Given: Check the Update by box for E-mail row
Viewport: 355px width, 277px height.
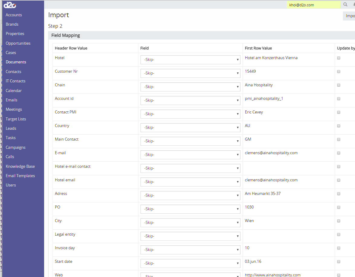Looking at the screenshot, I should (x=339, y=153).
